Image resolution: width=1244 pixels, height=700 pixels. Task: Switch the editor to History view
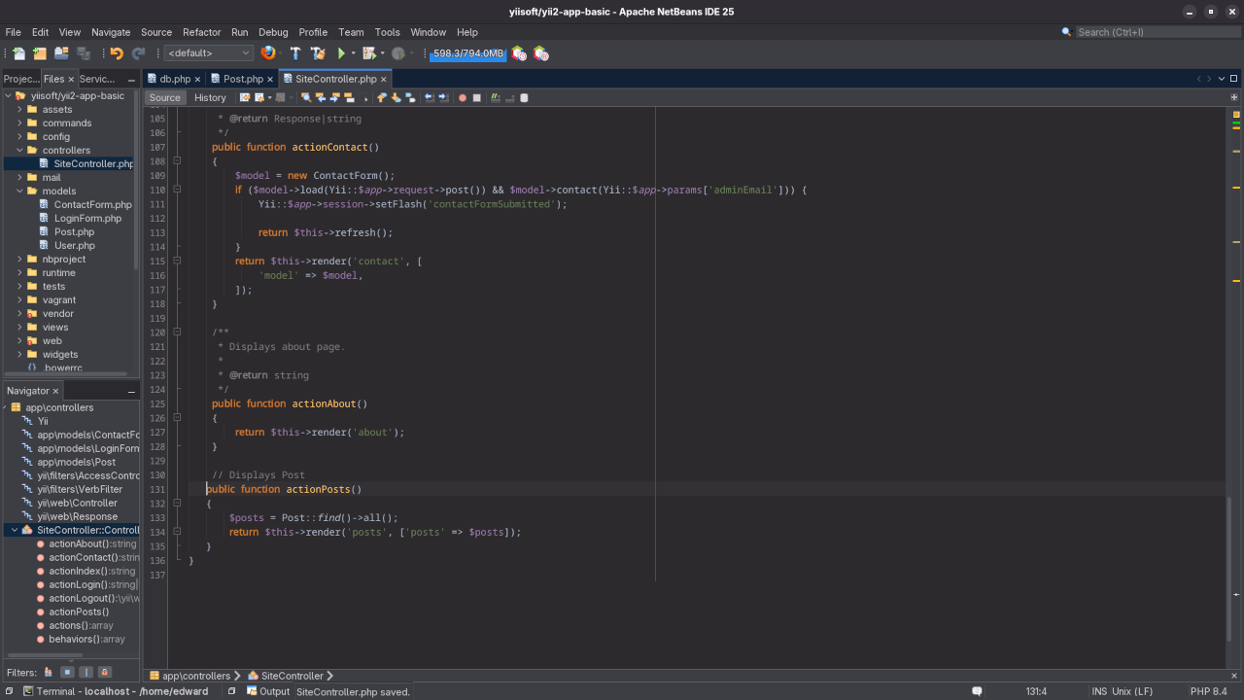[x=210, y=97]
